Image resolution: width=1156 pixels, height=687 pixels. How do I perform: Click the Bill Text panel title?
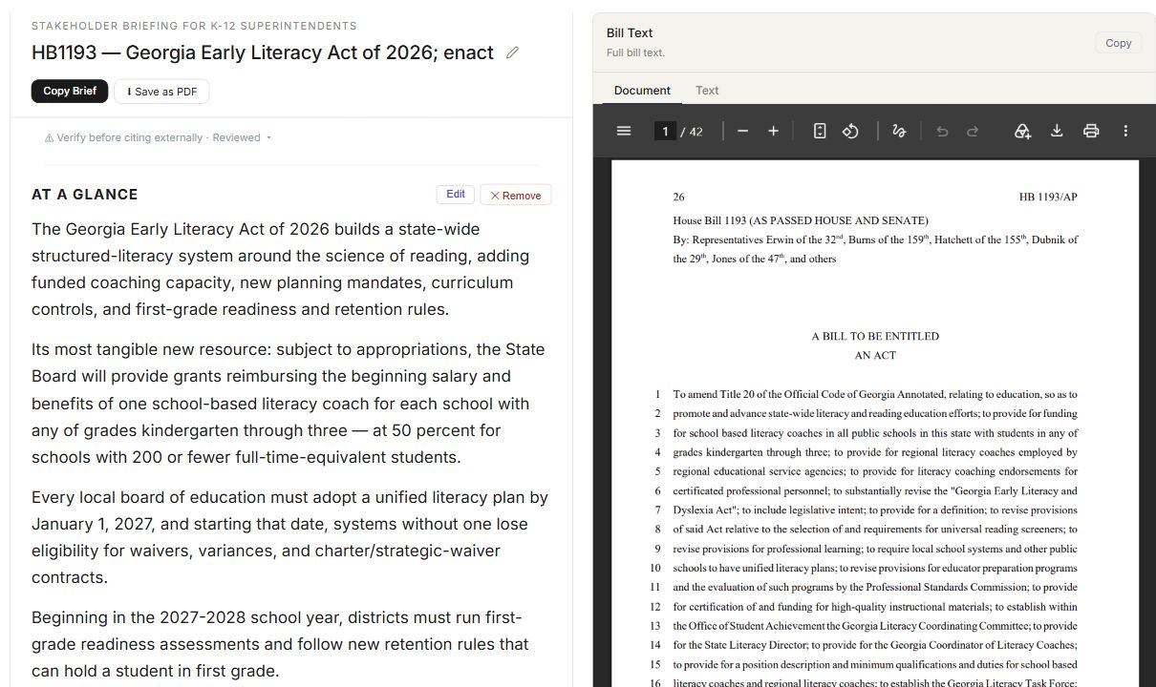click(630, 32)
